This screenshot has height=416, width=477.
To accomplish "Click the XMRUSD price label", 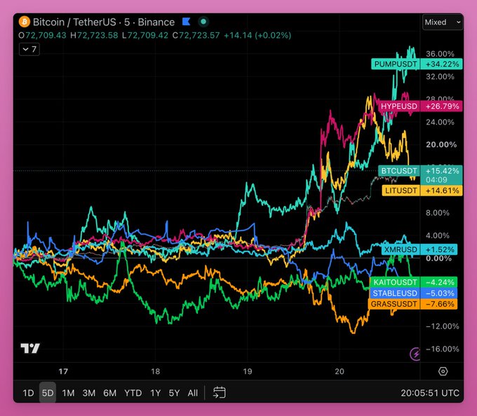I will [401, 249].
